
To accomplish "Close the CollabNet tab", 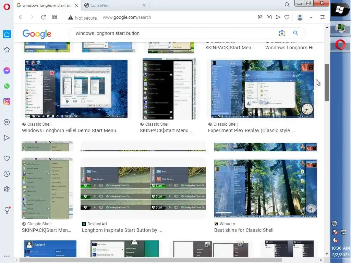I will [144, 5].
